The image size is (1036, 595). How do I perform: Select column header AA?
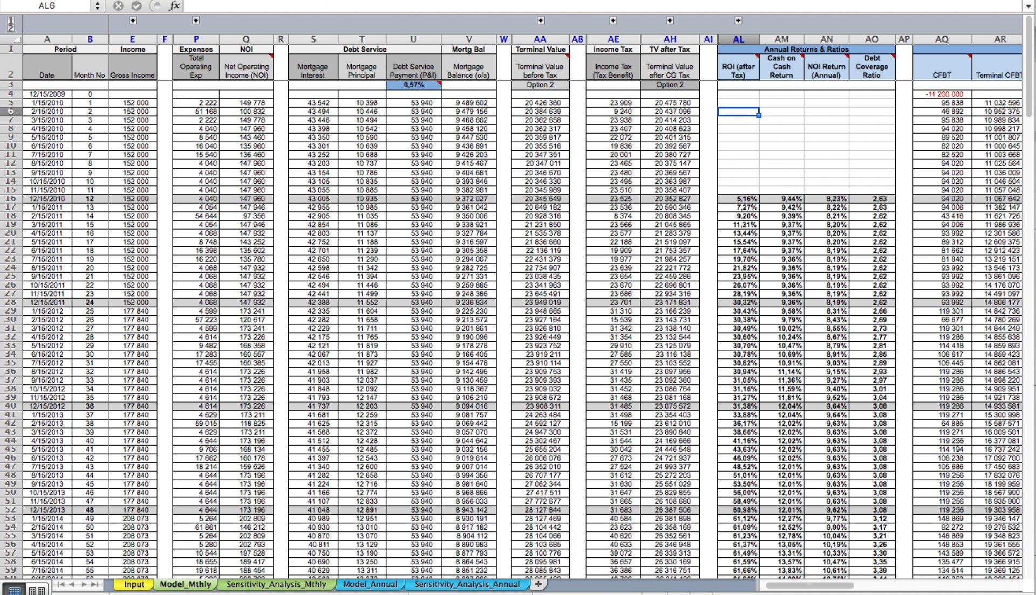[x=540, y=39]
